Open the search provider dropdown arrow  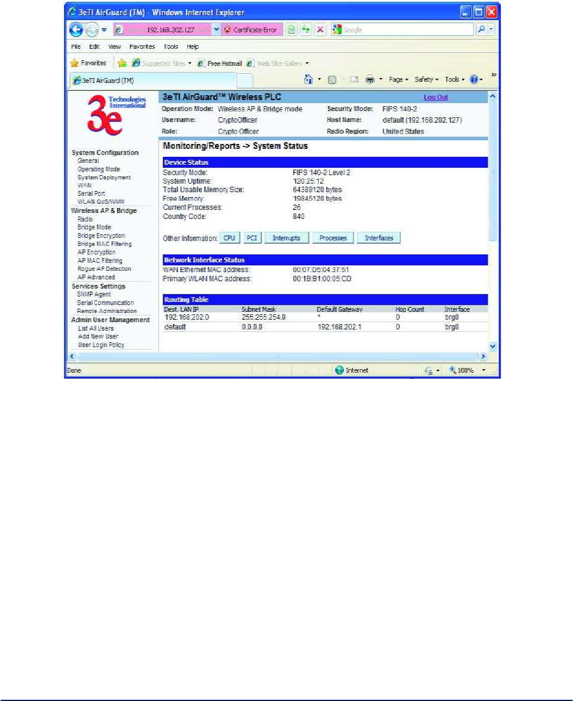click(491, 30)
